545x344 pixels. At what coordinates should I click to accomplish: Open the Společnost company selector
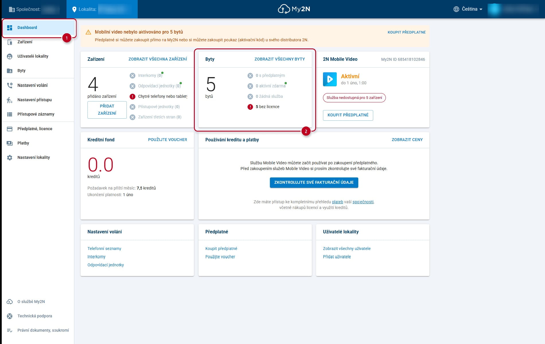click(34, 9)
